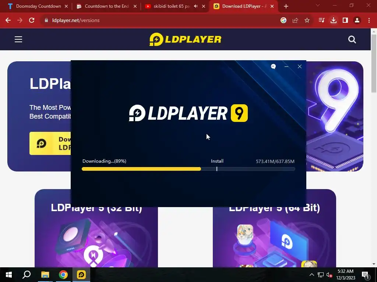Close the Download LDPlayer tab
377x282 pixels.
coord(272,6)
